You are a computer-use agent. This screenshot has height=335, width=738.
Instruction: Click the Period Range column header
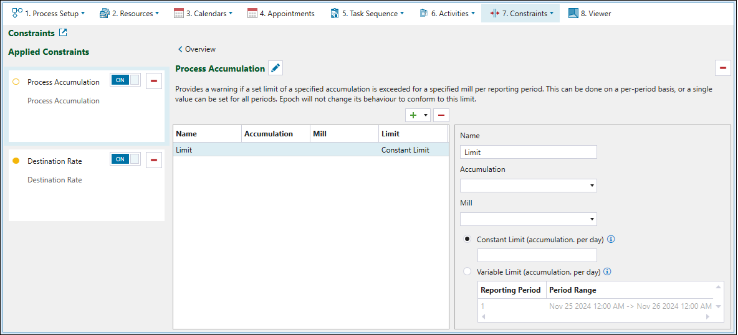(629, 290)
